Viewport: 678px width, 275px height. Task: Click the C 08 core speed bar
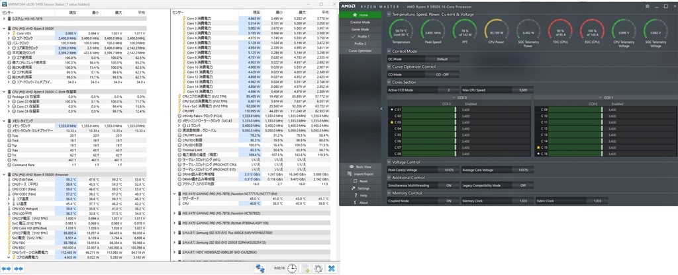pyautogui.click(x=430, y=153)
